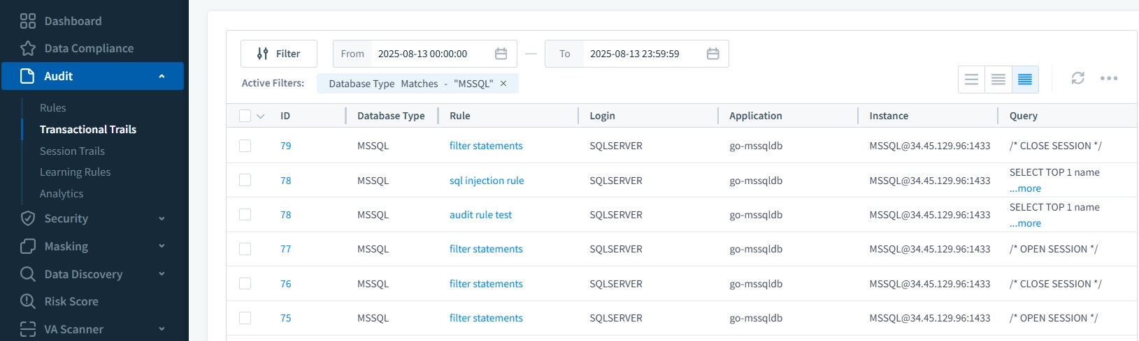The height and width of the screenshot is (341, 1139).
Task: Click the Filter button
Action: click(x=279, y=54)
